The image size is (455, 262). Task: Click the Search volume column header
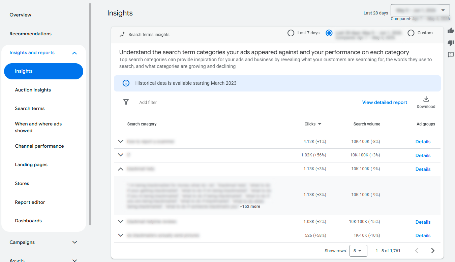click(367, 124)
